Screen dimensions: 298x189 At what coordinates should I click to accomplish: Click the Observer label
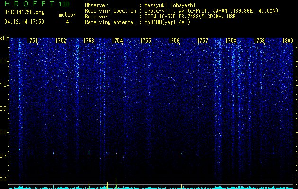tap(96, 5)
